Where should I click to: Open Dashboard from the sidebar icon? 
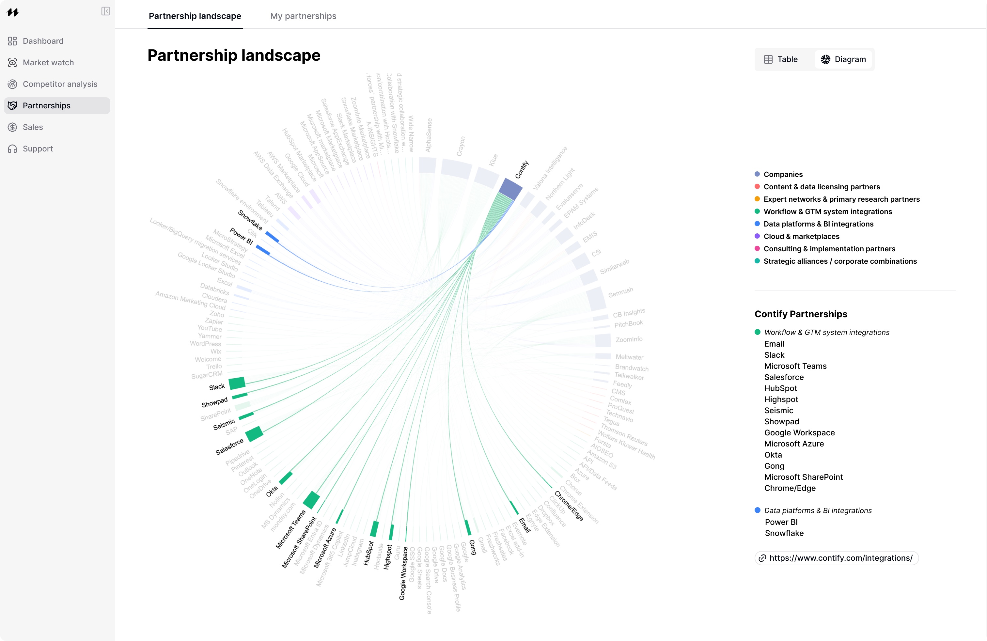click(12, 41)
